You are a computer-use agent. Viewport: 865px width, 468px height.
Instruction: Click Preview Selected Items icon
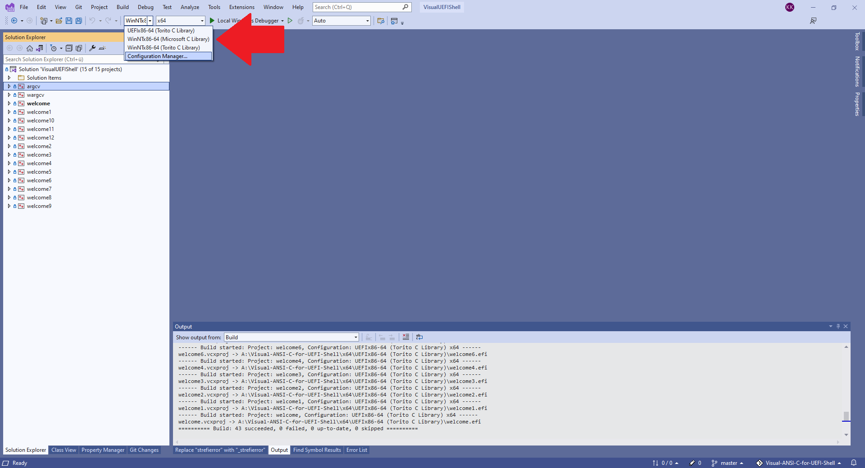(x=102, y=48)
